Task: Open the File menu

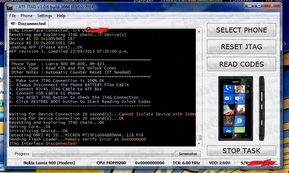Action: (13, 16)
